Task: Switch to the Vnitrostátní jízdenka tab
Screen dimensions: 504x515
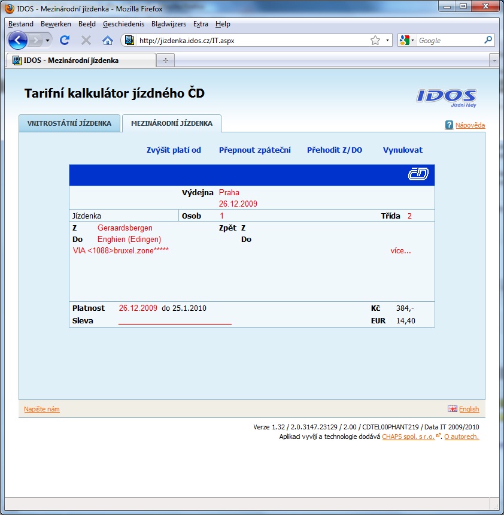Action: coord(69,123)
